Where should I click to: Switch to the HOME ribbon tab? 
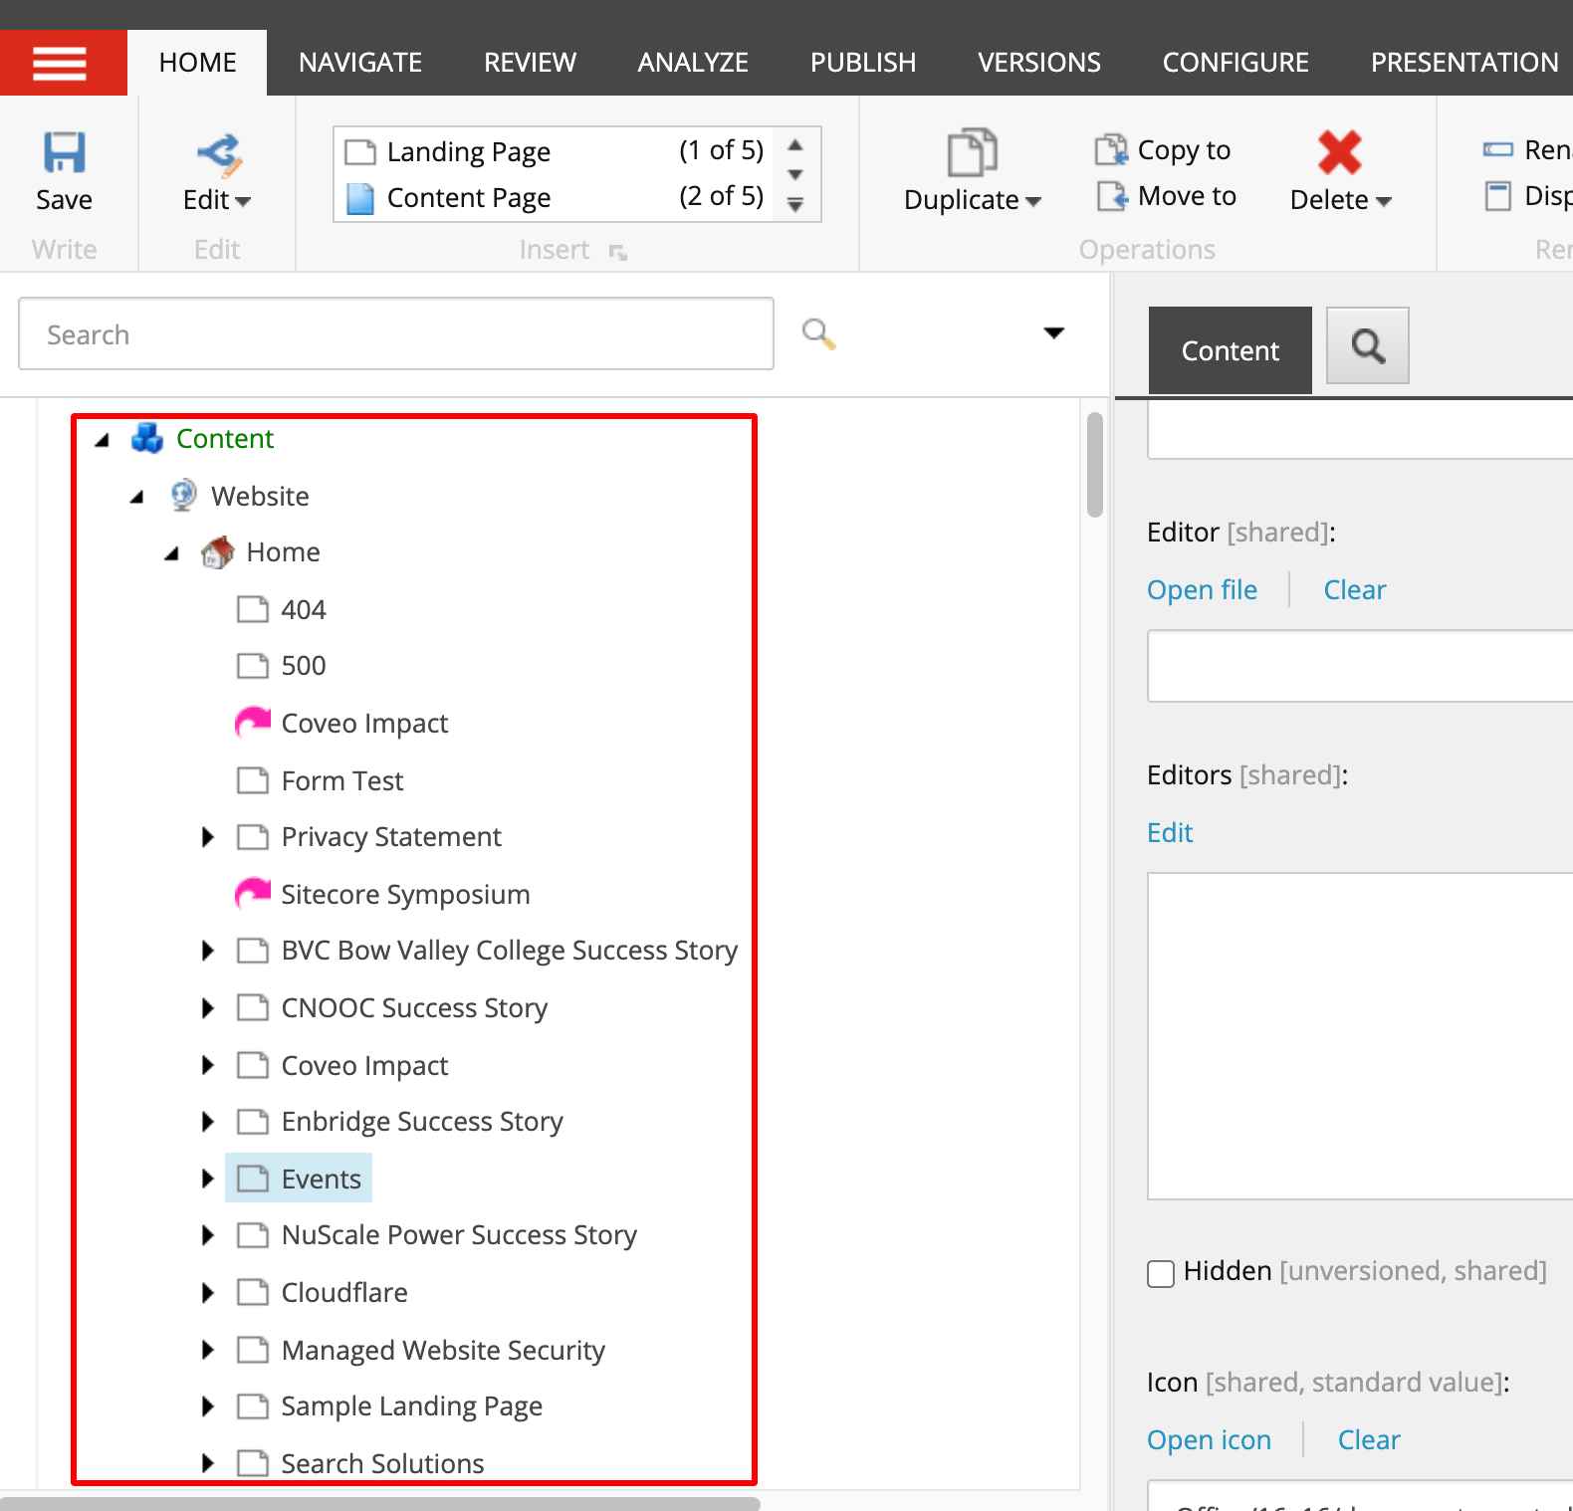tap(197, 63)
